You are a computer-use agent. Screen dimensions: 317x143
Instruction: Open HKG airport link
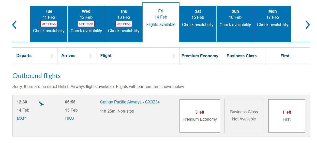tap(69, 118)
